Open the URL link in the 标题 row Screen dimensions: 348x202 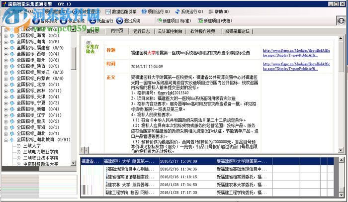click(296, 53)
